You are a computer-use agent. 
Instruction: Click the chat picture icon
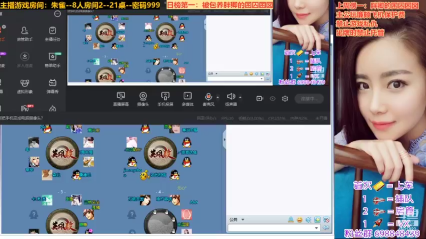coord(317,220)
